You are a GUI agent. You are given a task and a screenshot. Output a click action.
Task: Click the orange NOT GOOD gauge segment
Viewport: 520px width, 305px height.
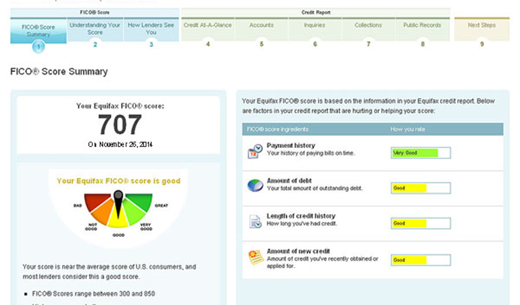(103, 214)
